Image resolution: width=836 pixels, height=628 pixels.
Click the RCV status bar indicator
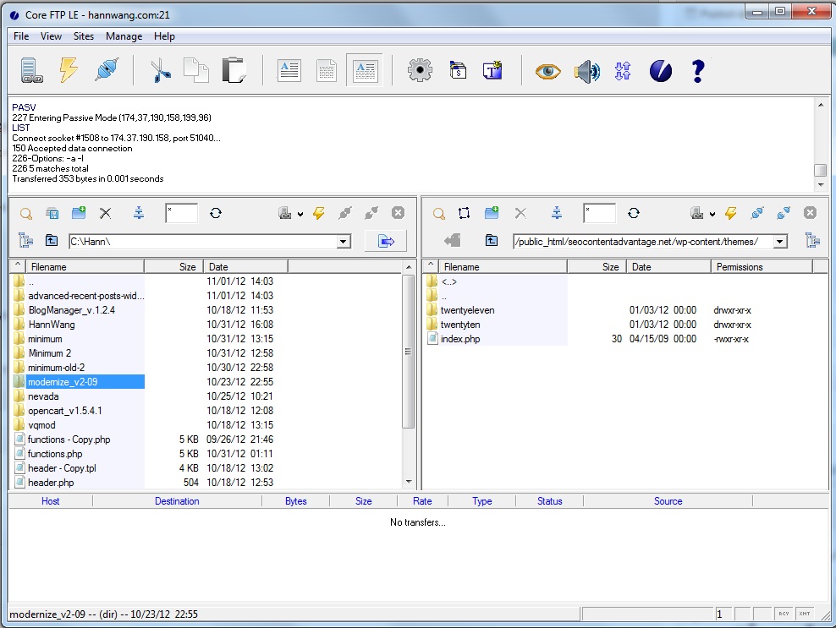[784, 614]
